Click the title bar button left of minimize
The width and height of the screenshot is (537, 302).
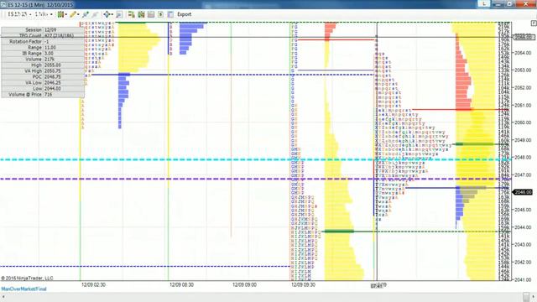(483, 3)
